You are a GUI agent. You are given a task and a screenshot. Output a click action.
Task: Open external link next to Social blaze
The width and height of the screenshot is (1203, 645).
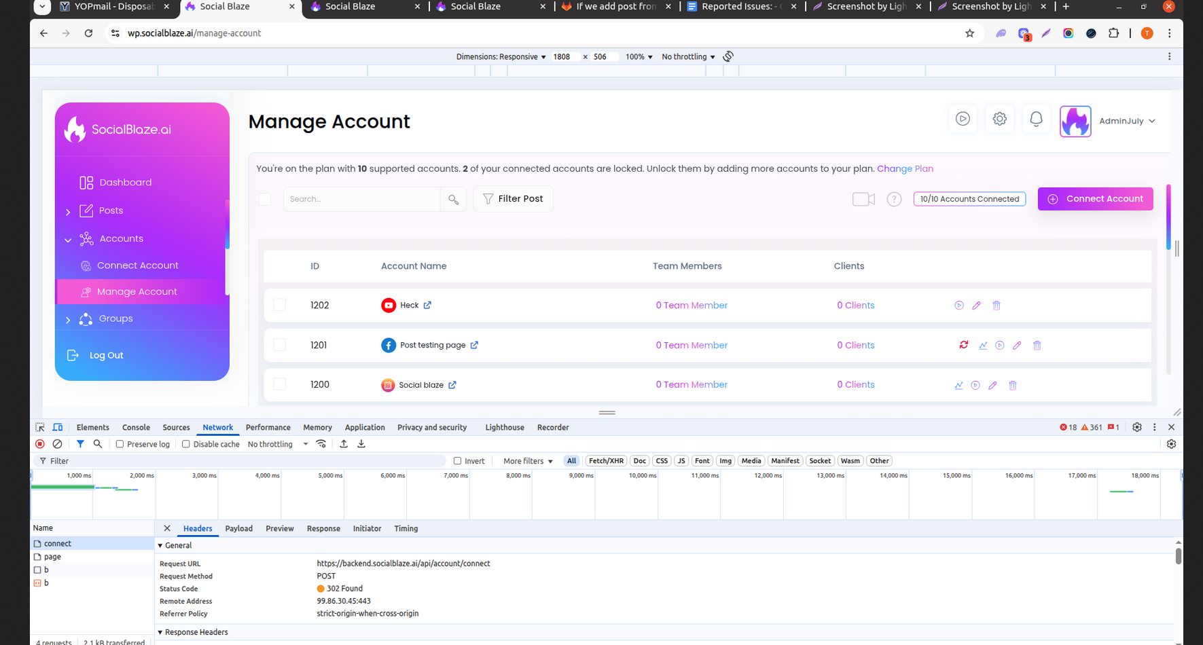pyautogui.click(x=452, y=385)
